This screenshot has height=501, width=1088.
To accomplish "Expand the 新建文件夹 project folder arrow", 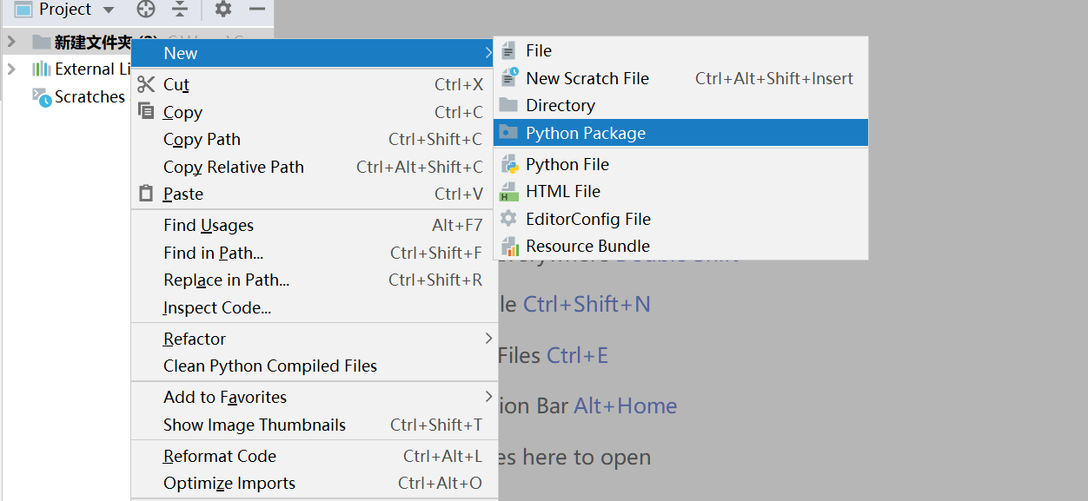I will [x=10, y=42].
